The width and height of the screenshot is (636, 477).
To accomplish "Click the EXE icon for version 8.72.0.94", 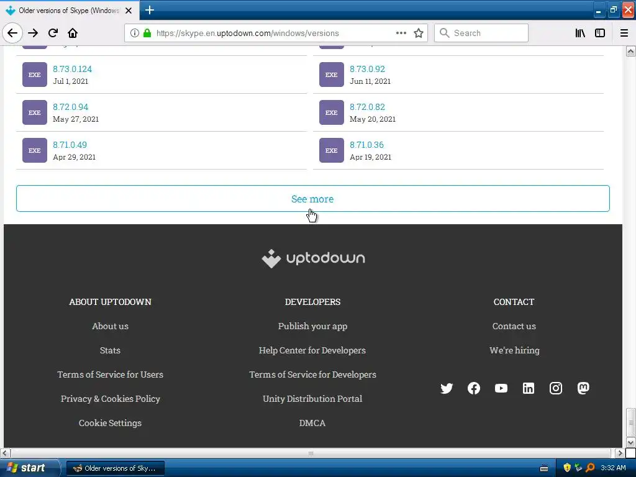I will pos(35,112).
